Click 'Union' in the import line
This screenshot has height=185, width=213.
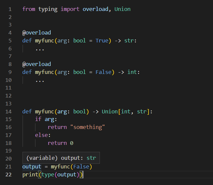click(122, 9)
